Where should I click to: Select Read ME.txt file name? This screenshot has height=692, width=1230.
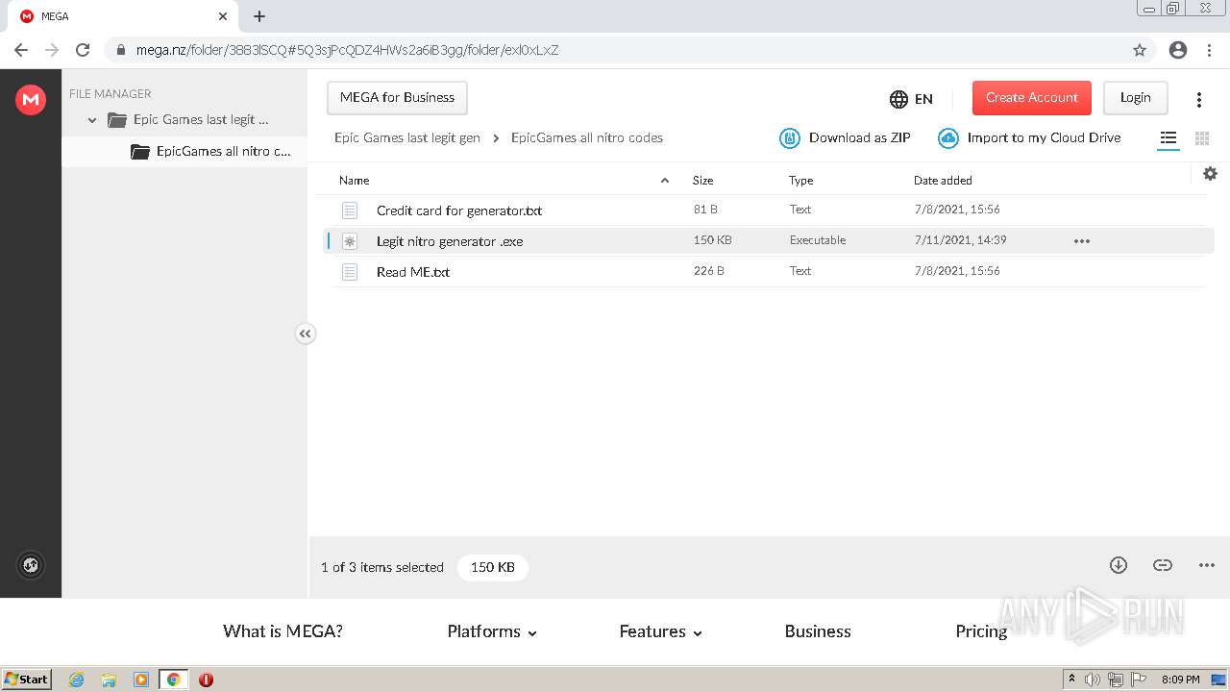(413, 272)
